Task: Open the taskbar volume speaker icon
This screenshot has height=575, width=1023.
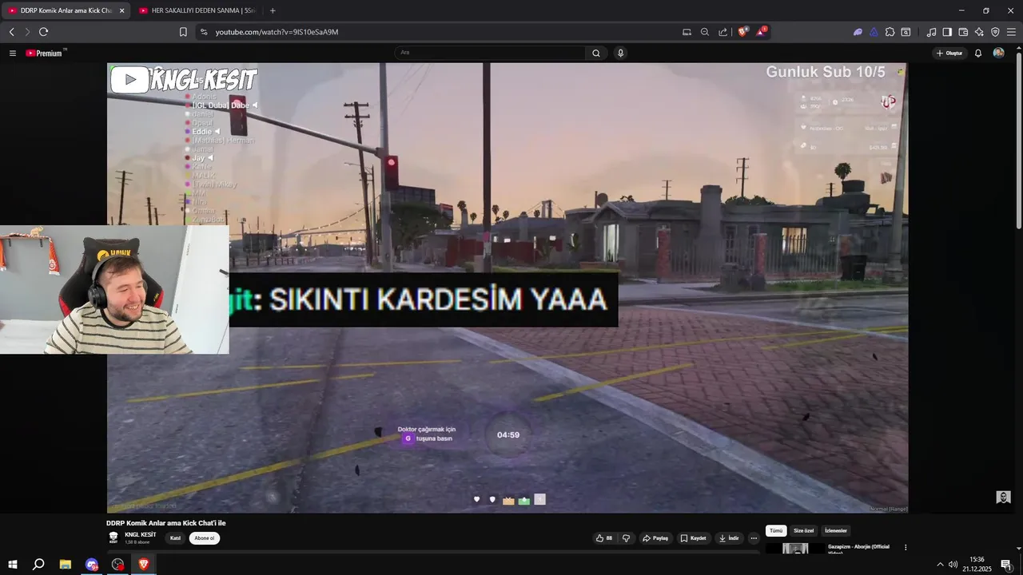Action: pyautogui.click(x=953, y=565)
